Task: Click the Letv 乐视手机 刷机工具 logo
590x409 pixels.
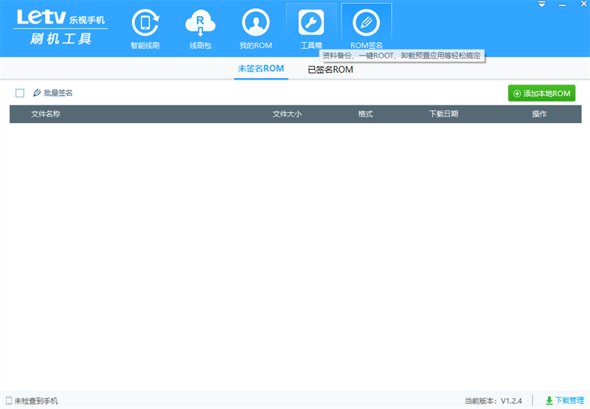Action: 60,27
